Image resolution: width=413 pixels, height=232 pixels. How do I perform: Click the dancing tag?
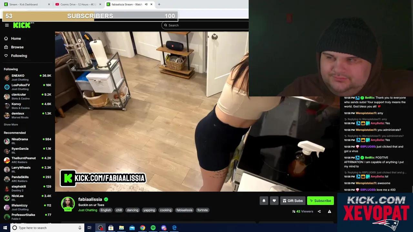133,210
